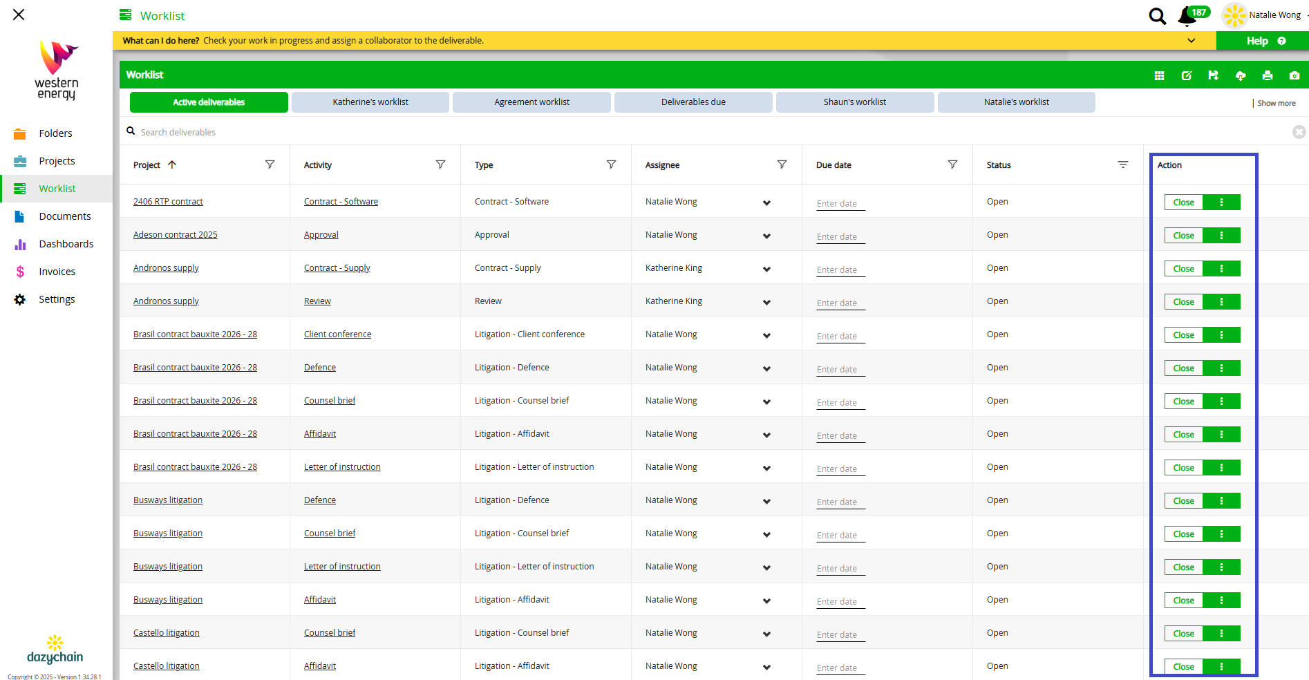1309x680 pixels.
Task: Open Invoices in the sidebar
Action: coord(56,272)
